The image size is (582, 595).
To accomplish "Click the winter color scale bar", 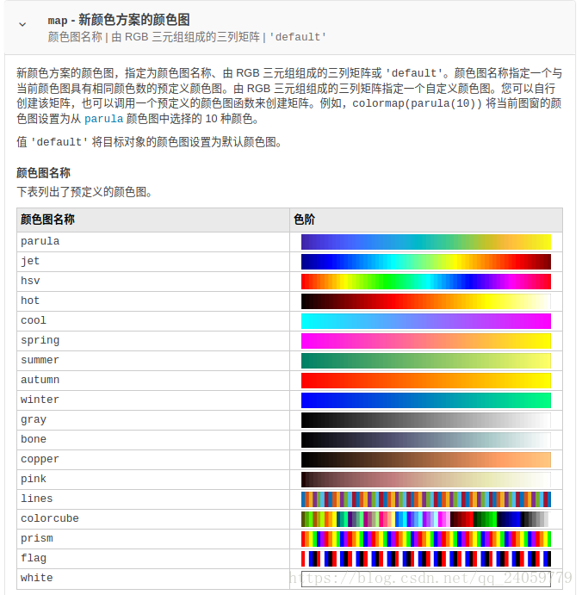I will (x=425, y=400).
